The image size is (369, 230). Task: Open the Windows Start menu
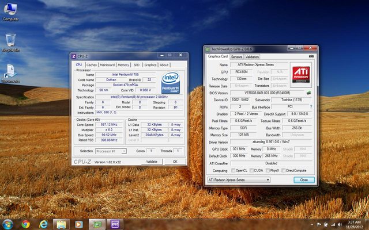click(x=7, y=225)
